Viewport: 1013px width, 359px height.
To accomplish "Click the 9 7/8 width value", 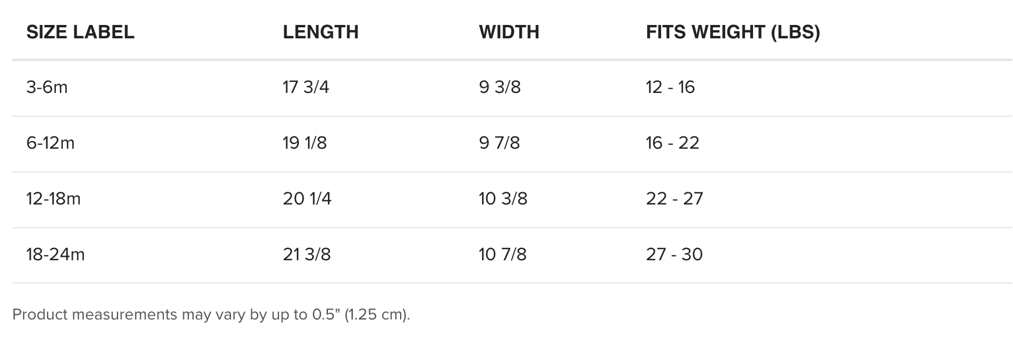I will tap(500, 143).
